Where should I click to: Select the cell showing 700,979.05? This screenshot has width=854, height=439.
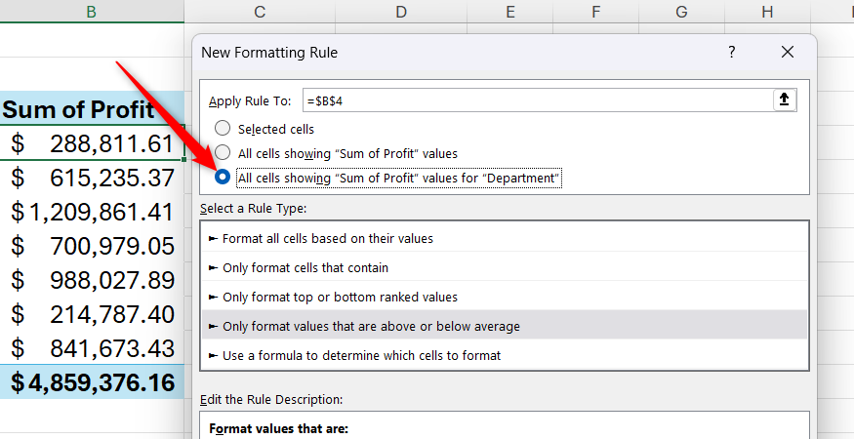point(92,246)
